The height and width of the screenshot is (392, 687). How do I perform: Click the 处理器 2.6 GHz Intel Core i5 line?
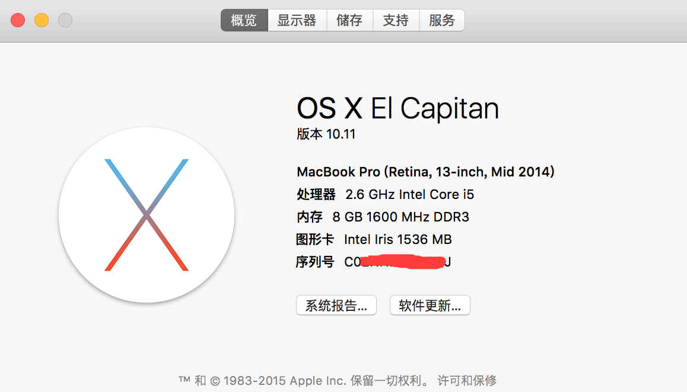pos(385,194)
